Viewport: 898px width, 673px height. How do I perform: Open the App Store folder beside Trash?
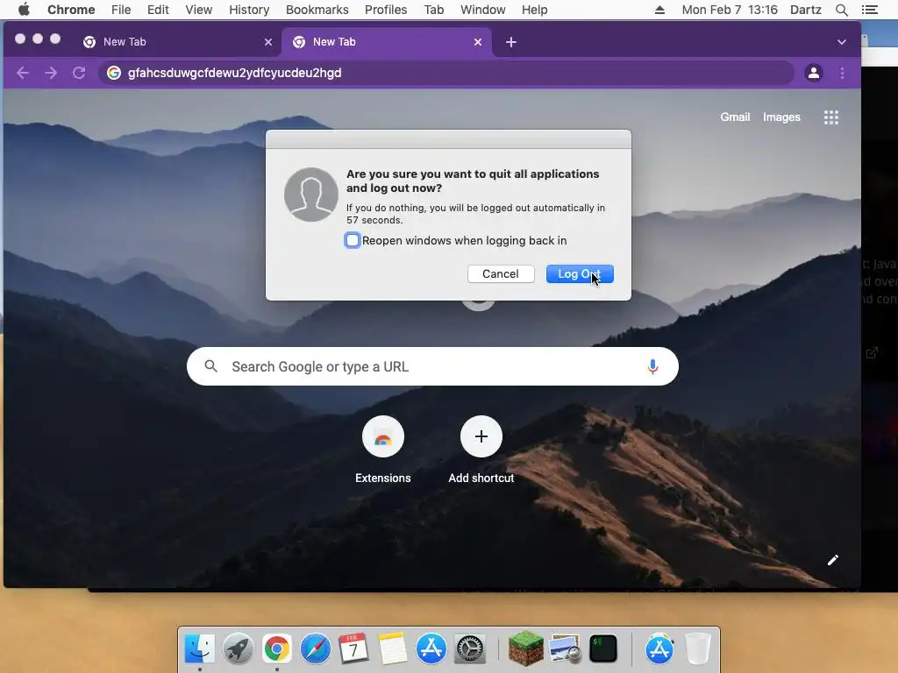(659, 649)
